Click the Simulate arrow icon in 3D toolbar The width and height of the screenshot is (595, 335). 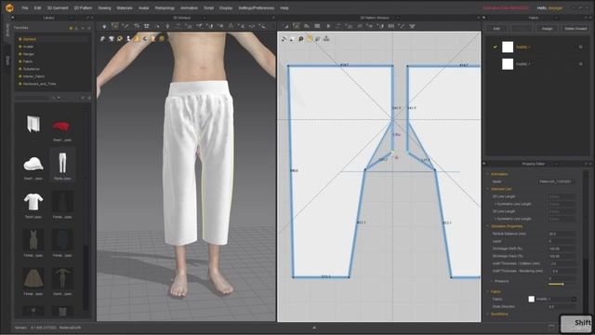pyautogui.click(x=104, y=26)
